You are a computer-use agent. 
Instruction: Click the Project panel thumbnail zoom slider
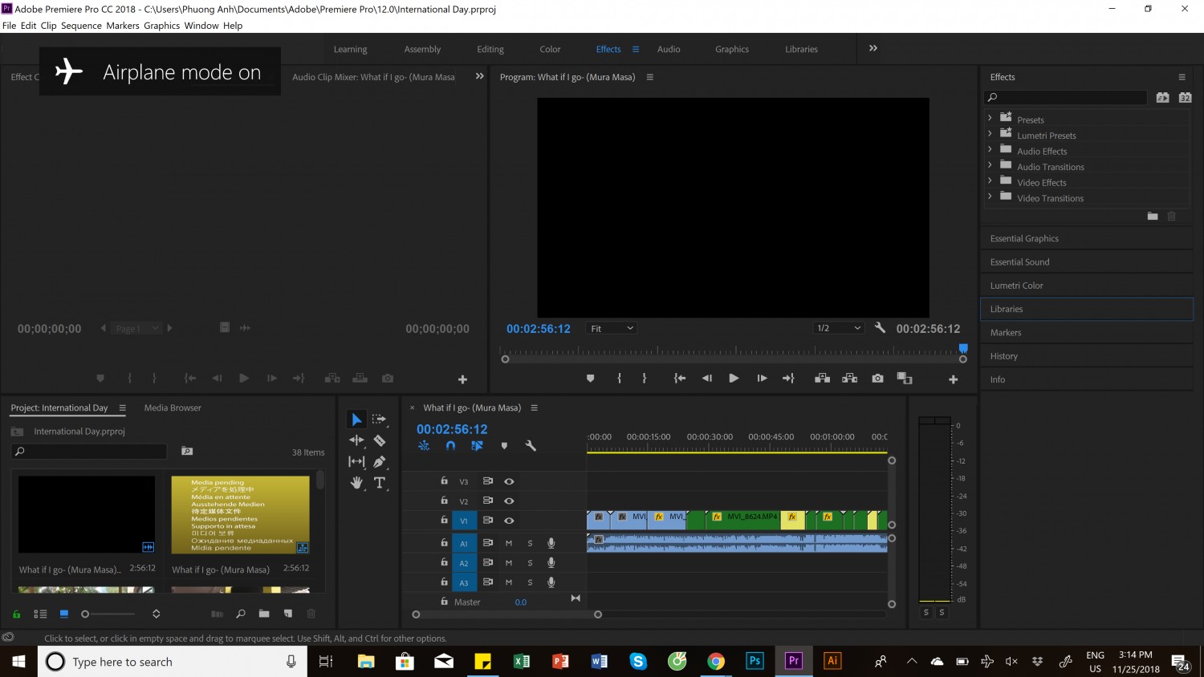pyautogui.click(x=109, y=614)
